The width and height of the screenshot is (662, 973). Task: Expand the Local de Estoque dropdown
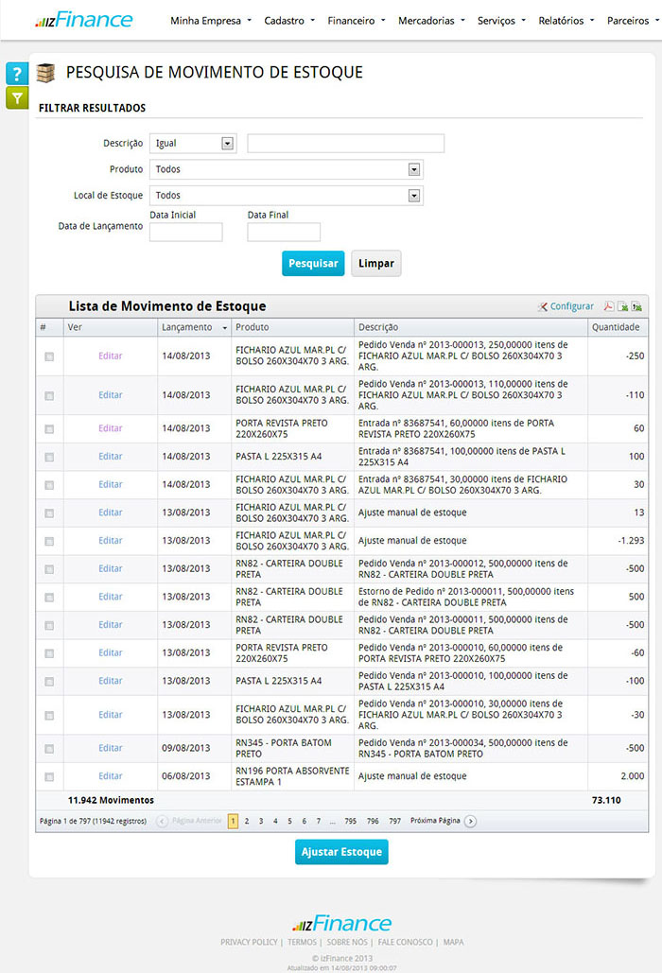[413, 196]
